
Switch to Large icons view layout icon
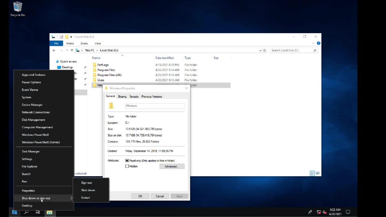pos(318,173)
